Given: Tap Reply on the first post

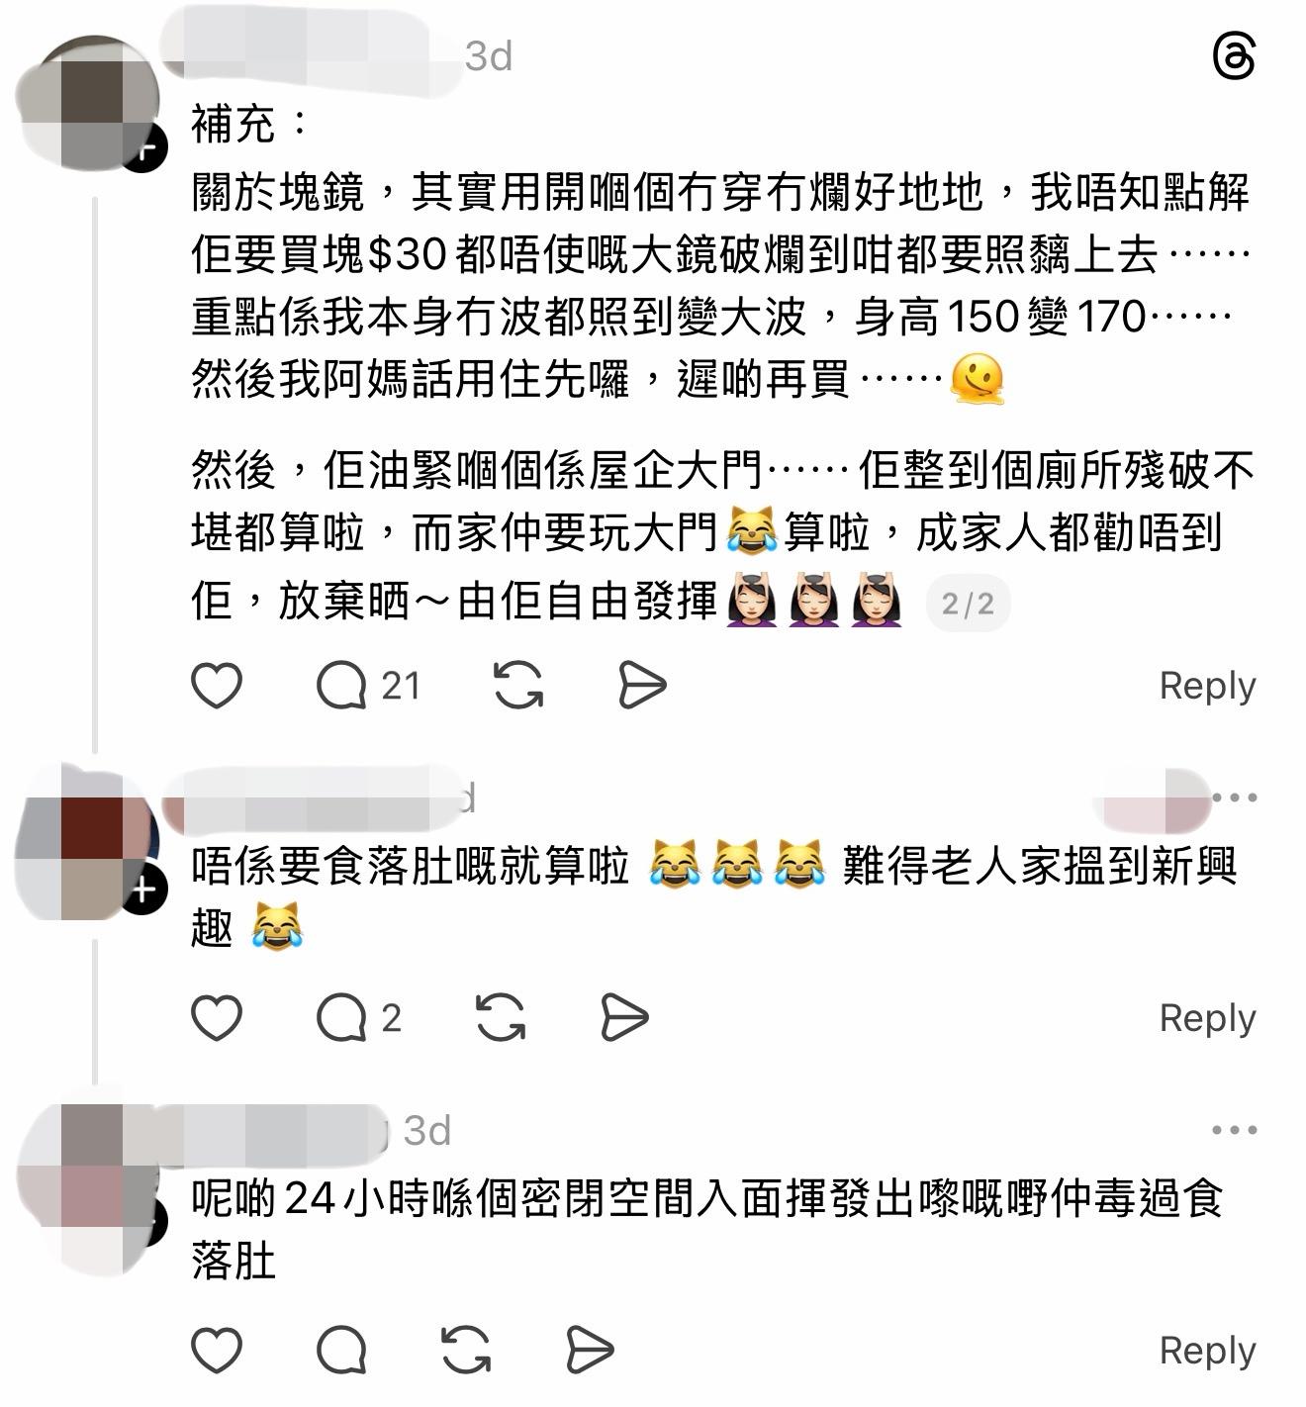Looking at the screenshot, I should click(1207, 686).
